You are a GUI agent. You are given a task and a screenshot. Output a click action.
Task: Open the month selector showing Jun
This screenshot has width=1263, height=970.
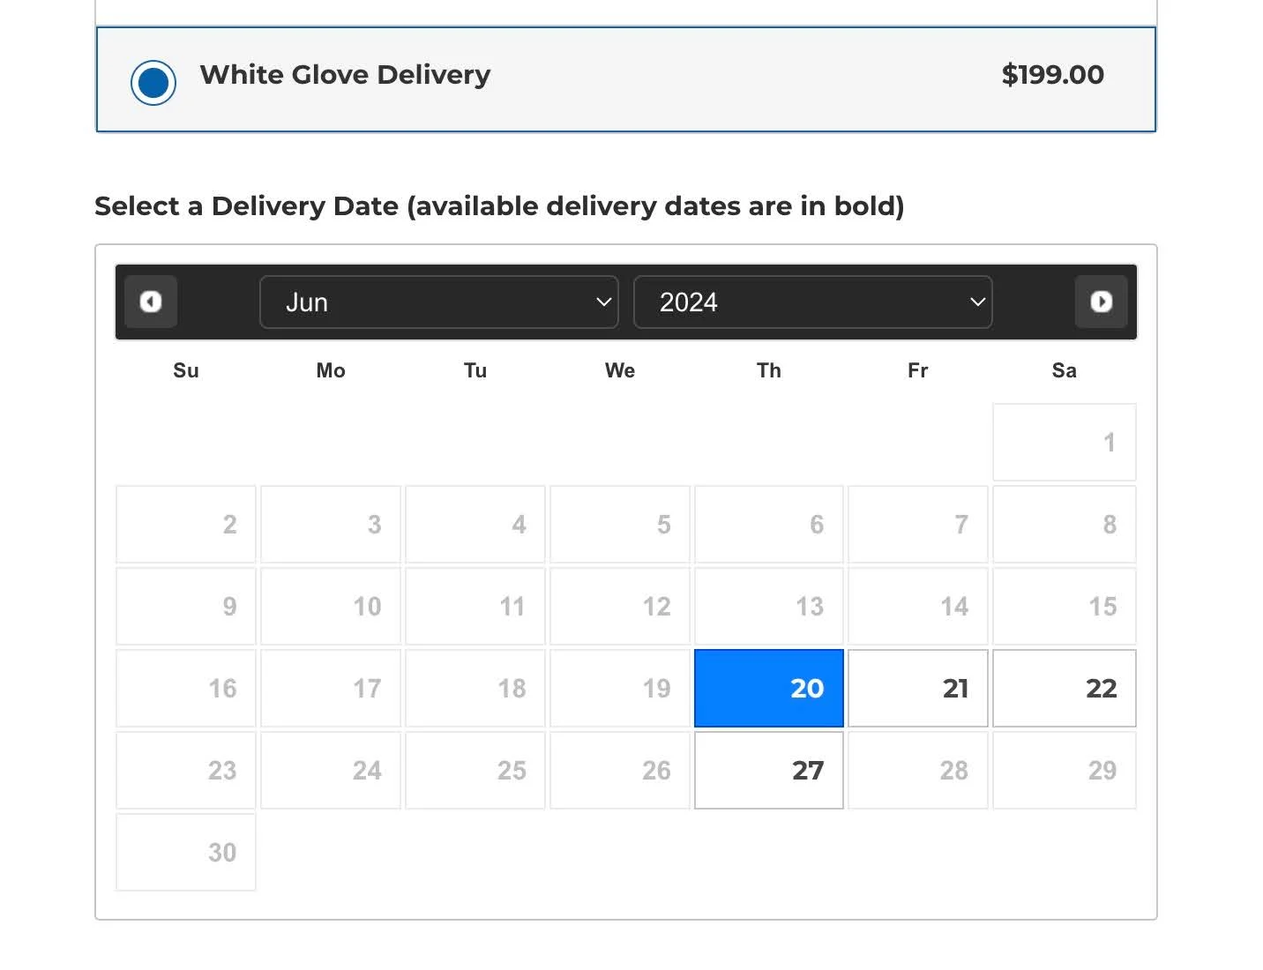point(438,302)
